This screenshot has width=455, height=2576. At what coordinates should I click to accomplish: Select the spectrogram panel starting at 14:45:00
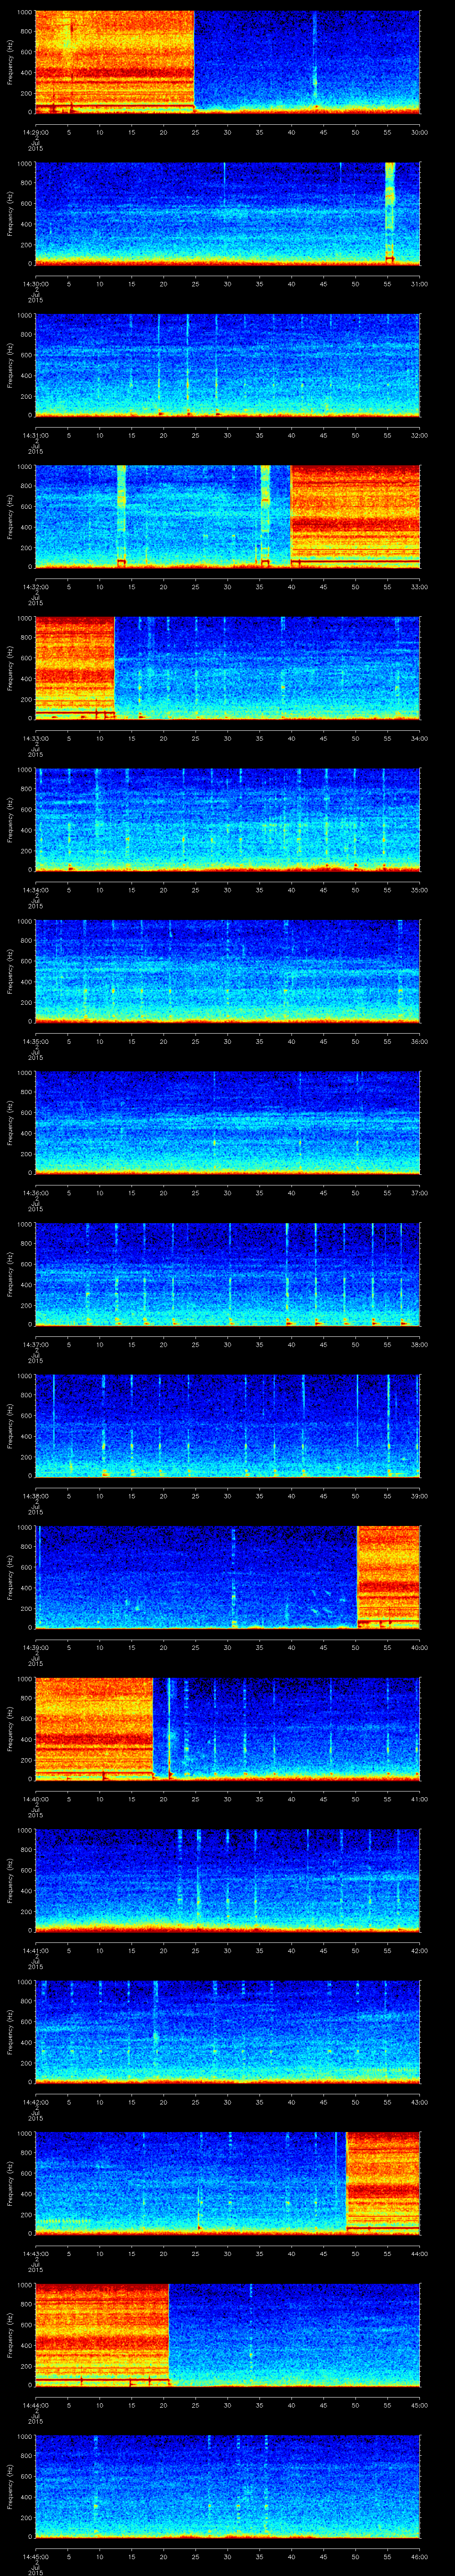coord(227,2486)
